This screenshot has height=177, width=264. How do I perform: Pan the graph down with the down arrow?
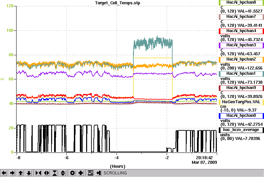pos(29,173)
